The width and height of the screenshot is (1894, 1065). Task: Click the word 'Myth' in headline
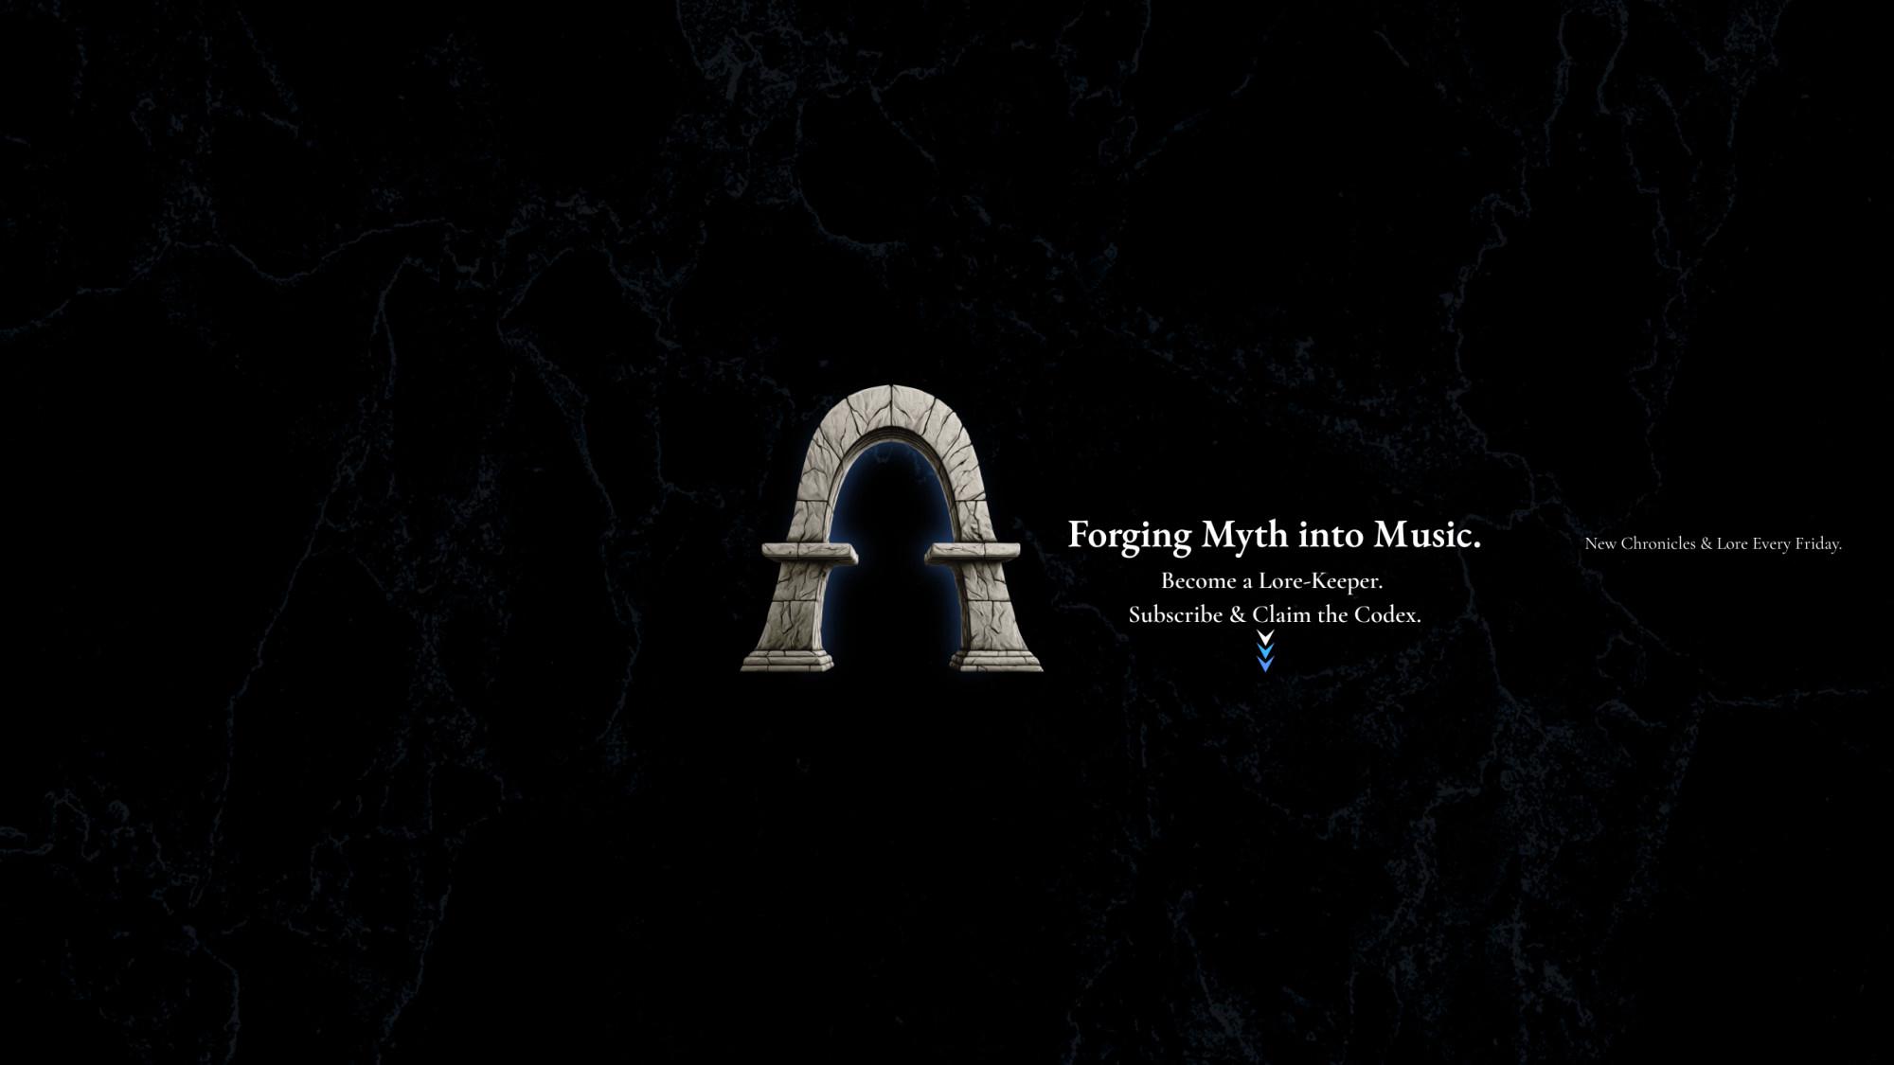1244,536
